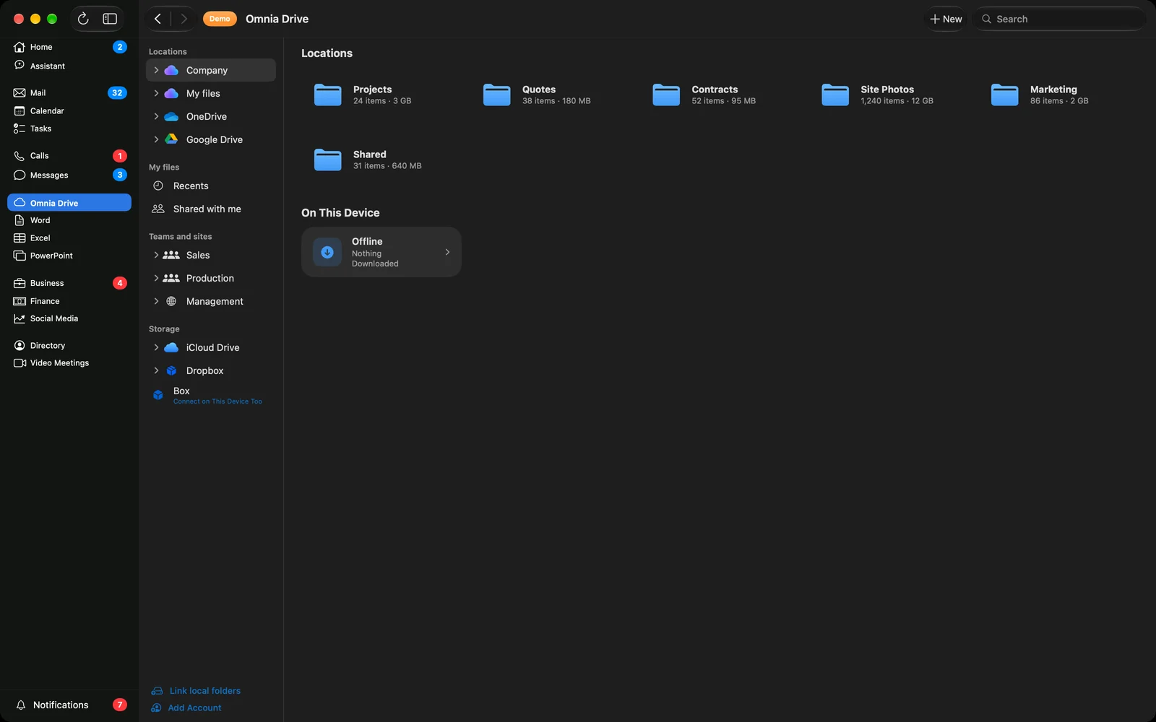Go forward with the right chevron button
1156x722 pixels.
click(184, 19)
